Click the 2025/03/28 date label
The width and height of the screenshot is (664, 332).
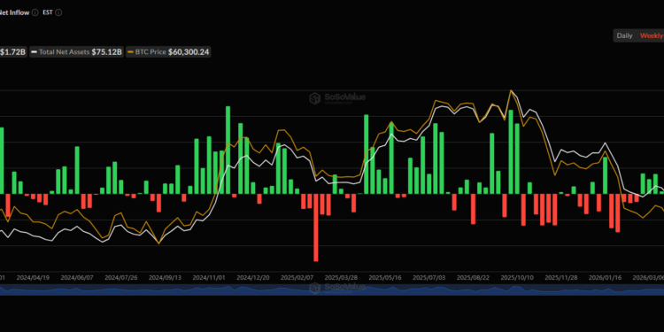[341, 278]
